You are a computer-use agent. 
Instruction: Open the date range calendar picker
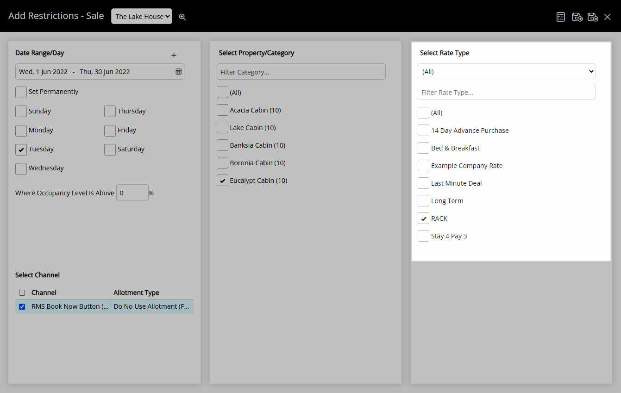[178, 72]
